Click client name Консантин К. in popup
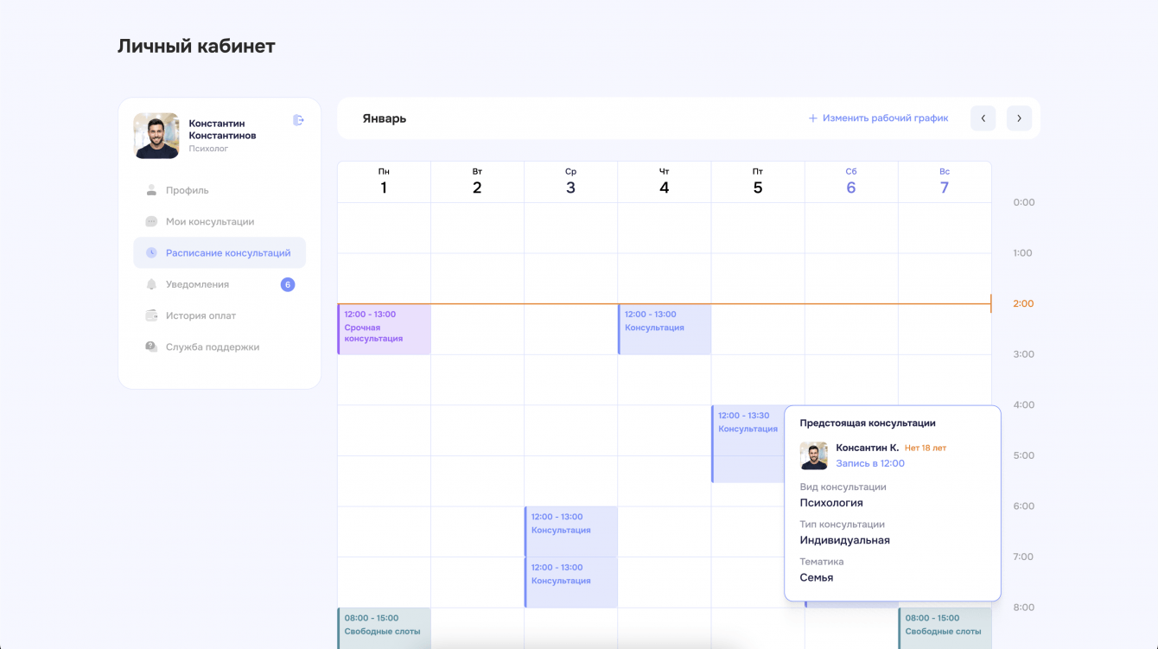 [x=868, y=448]
